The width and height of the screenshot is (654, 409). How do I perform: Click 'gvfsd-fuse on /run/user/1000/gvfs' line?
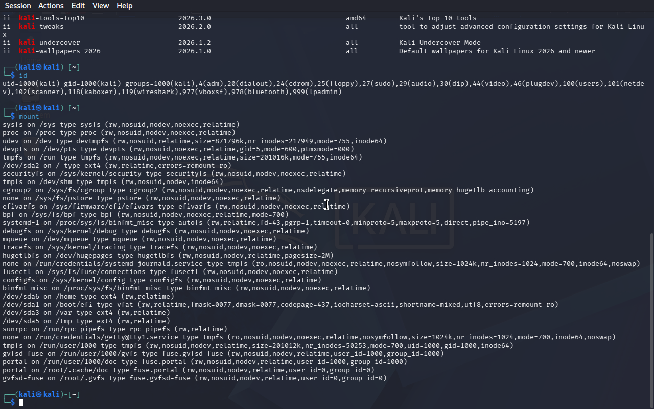pyautogui.click(x=223, y=354)
